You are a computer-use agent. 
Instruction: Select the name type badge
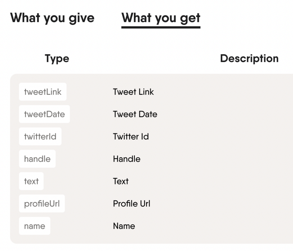tap(35, 226)
